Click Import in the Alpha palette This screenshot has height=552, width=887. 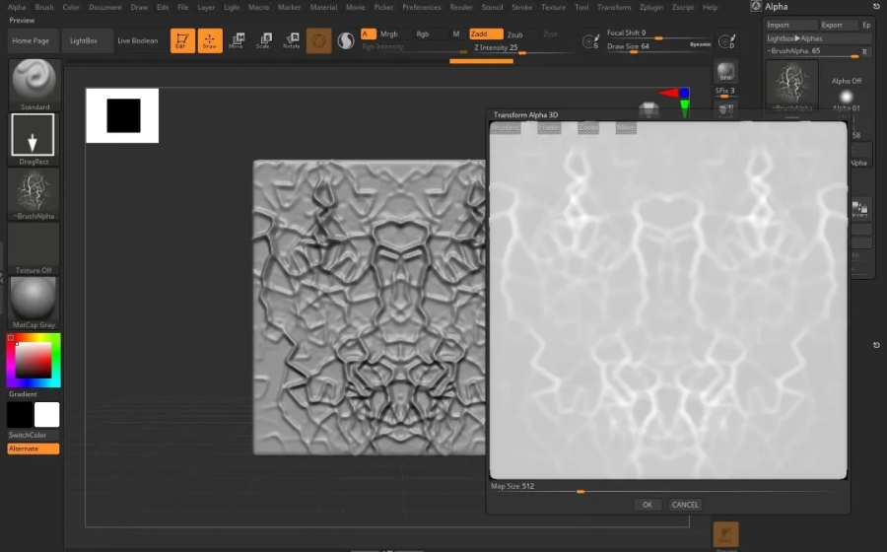790,25
